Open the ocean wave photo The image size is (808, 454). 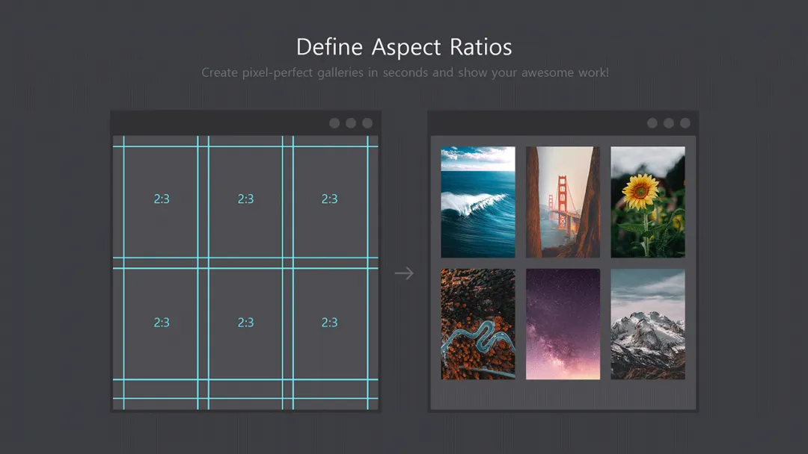[478, 202]
